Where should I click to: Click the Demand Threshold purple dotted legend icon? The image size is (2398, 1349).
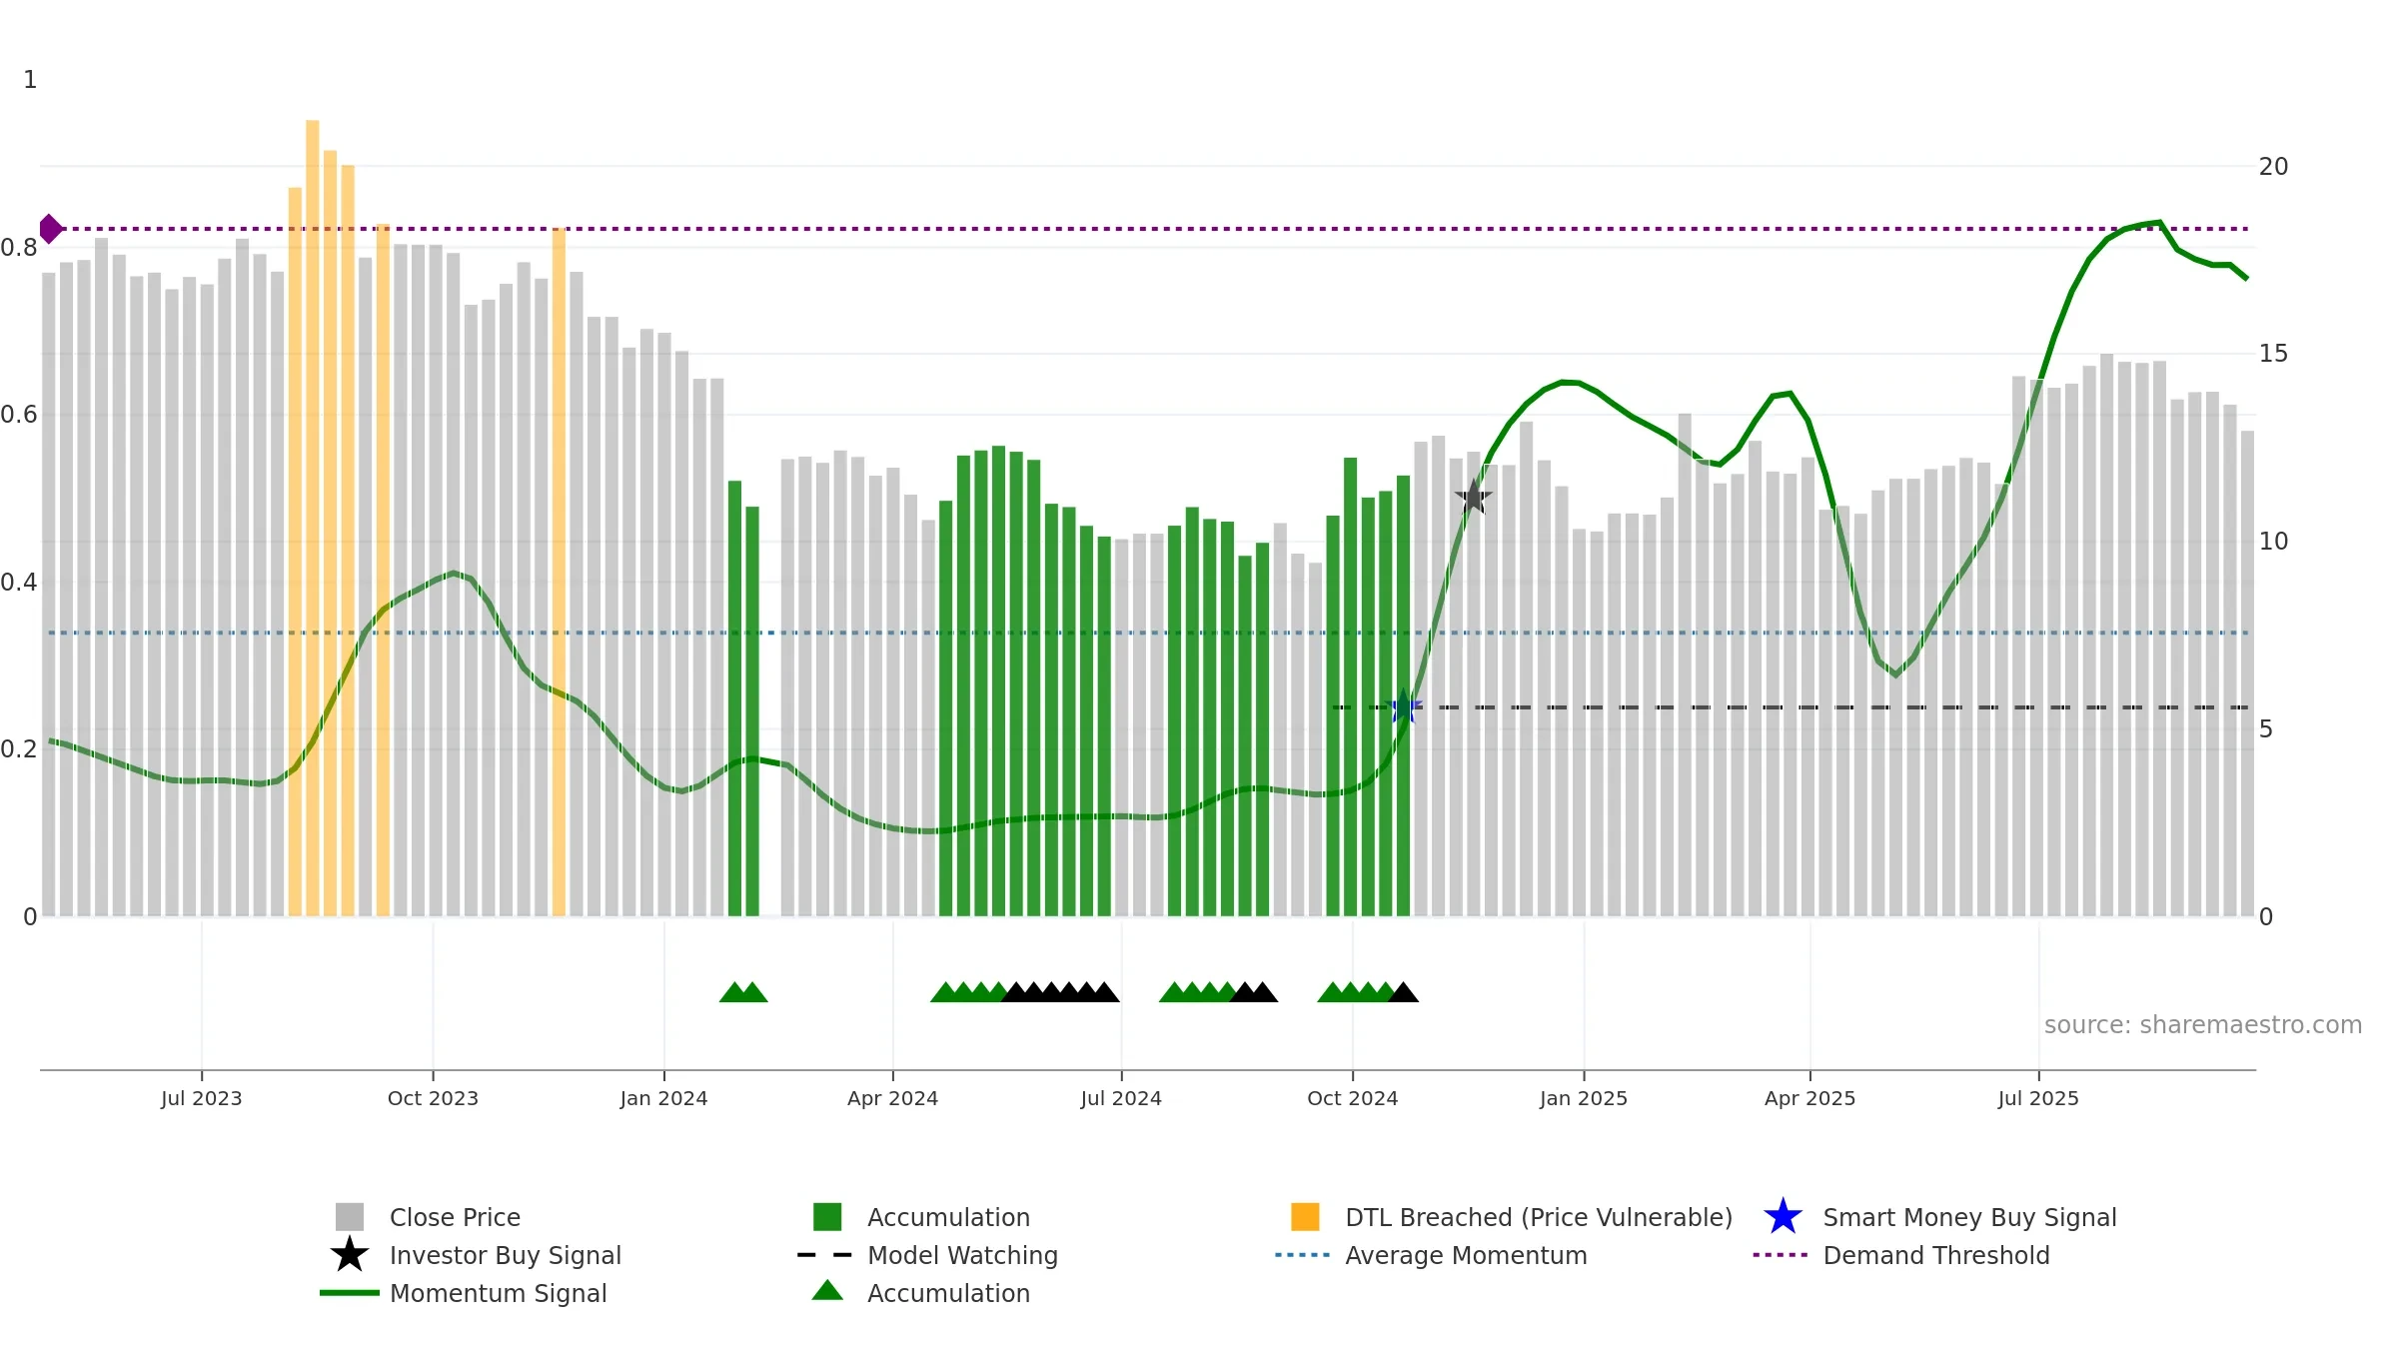(1781, 1255)
